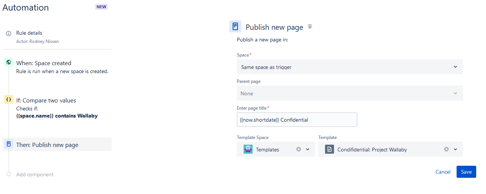Viewport: 486px width, 194px height.
Task: Click the trash icon beside Publish new page
Action: click(x=310, y=27)
